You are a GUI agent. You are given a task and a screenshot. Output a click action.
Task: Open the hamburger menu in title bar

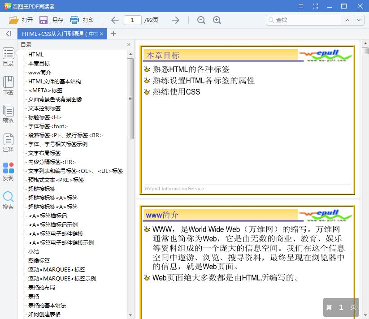300,6
